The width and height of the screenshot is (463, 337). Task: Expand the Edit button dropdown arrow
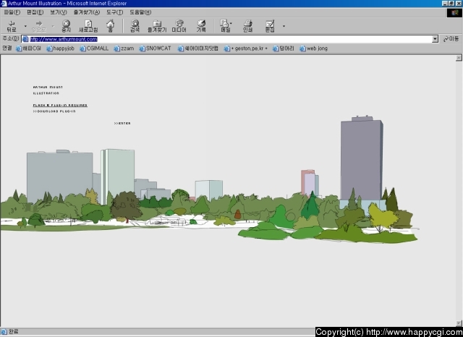click(x=284, y=26)
